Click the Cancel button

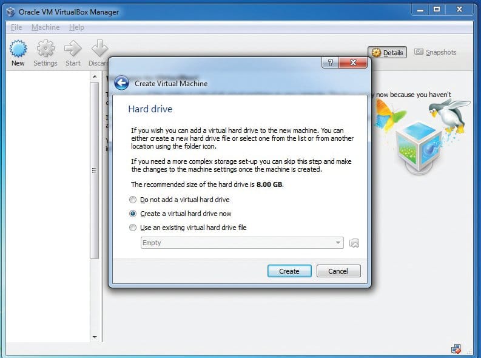[x=338, y=271]
